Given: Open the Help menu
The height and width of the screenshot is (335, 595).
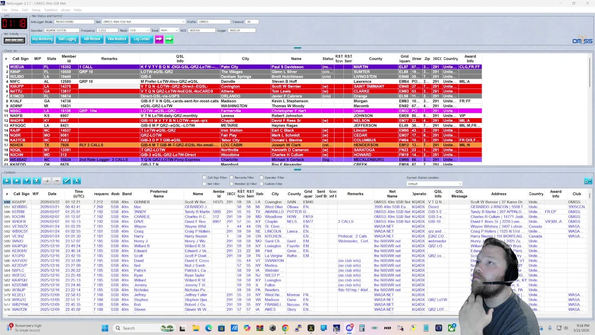Looking at the screenshot, I should 78,10.
